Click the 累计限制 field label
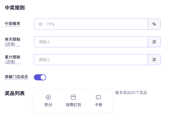Viewport: 176px width, 115px height. [x=13, y=57]
